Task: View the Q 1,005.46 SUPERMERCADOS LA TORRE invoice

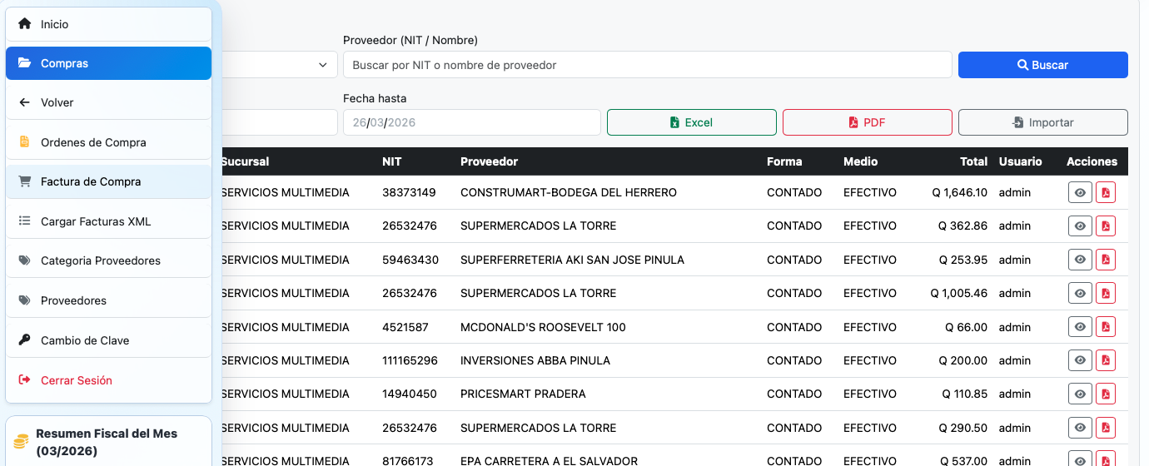Action: point(1080,293)
